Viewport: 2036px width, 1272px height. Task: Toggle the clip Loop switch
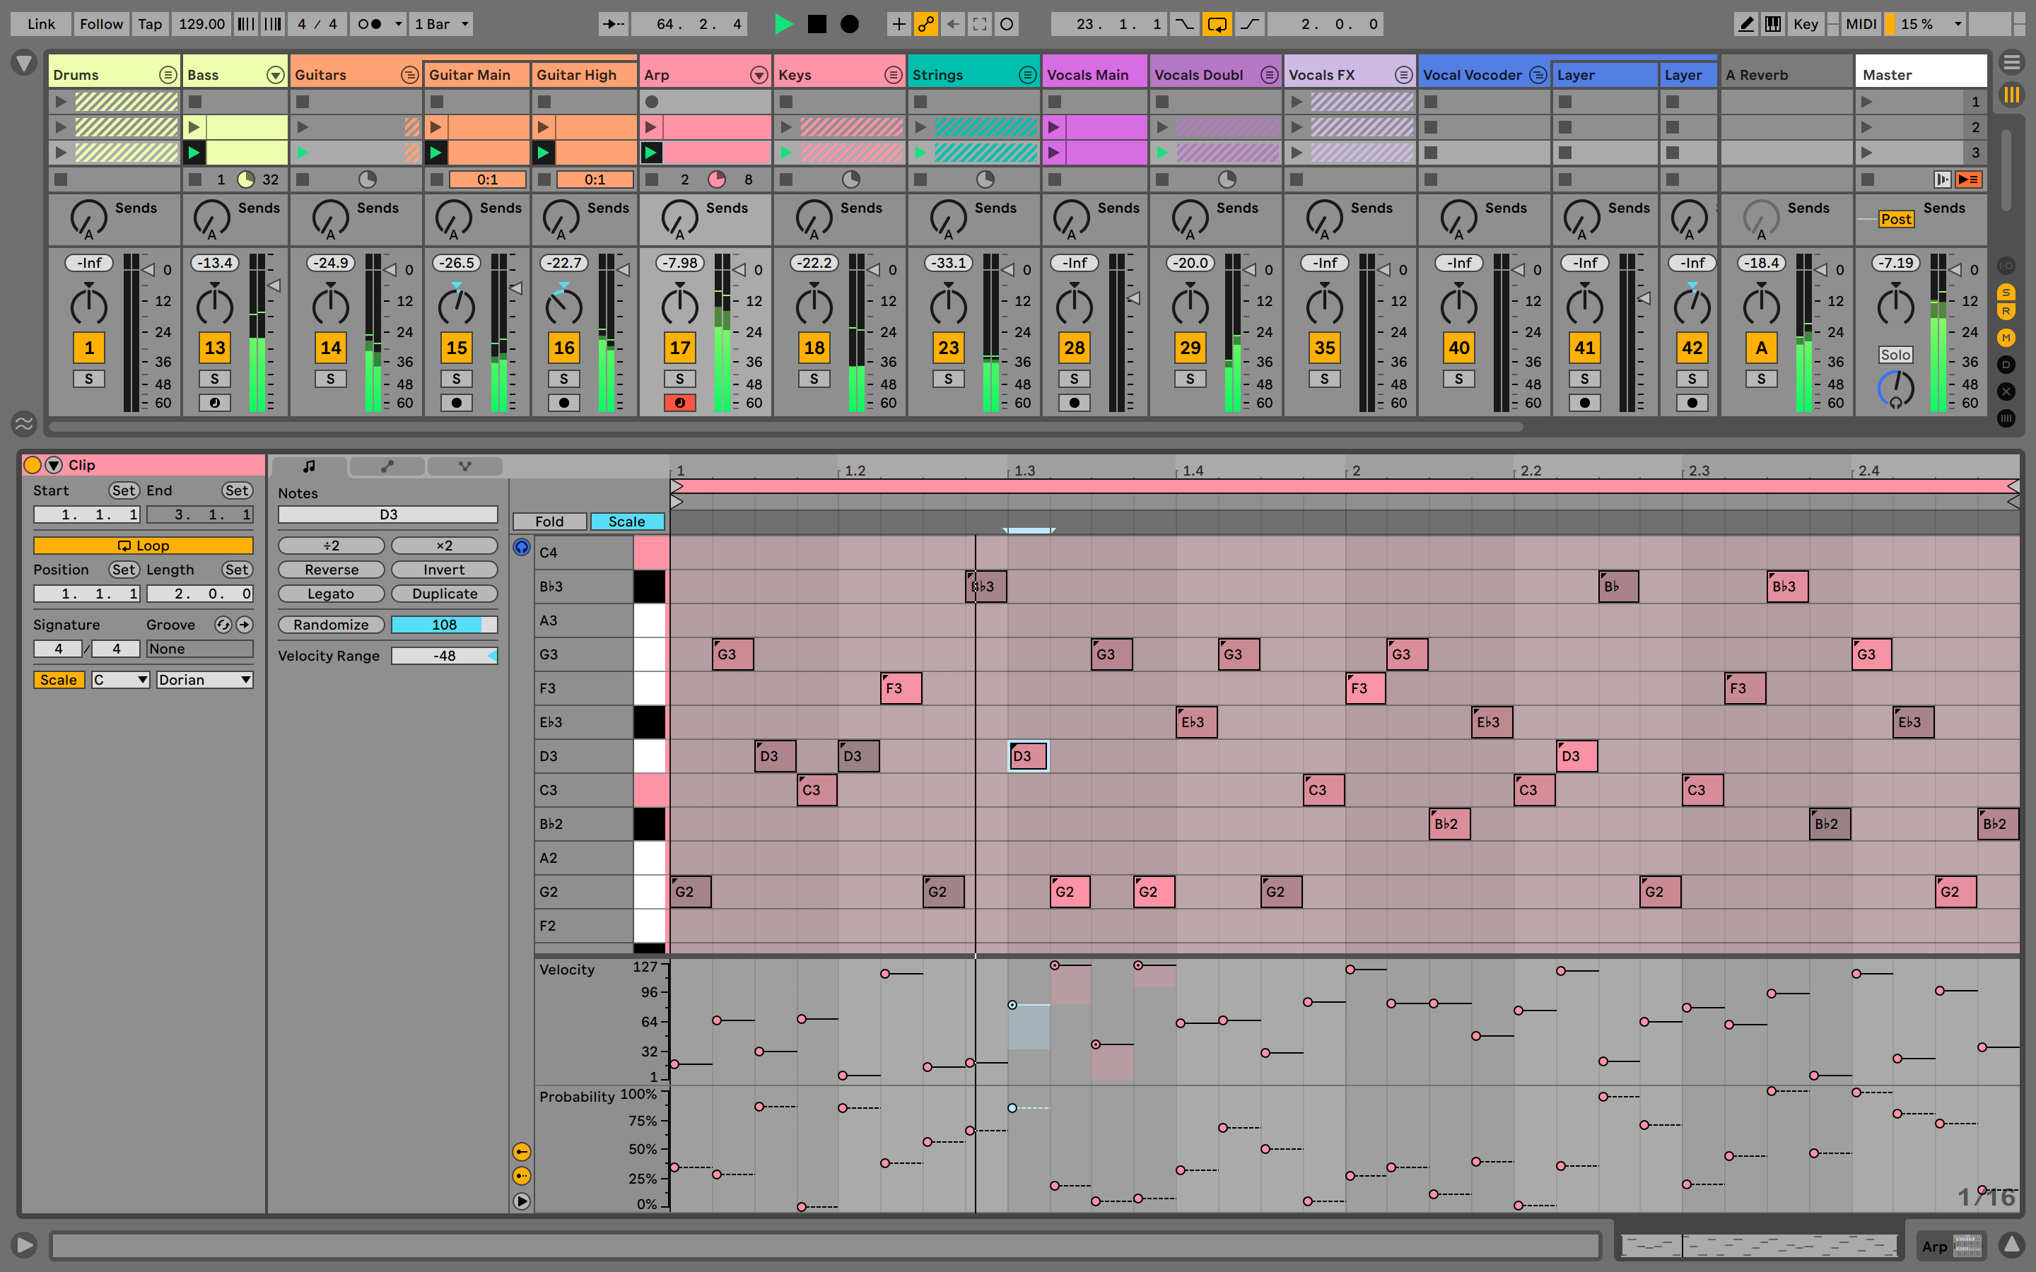coord(143,545)
